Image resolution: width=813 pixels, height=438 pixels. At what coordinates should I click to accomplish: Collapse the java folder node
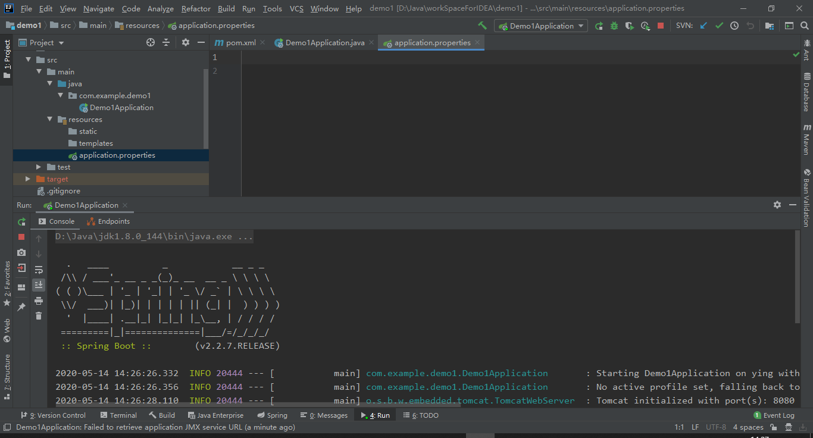50,84
